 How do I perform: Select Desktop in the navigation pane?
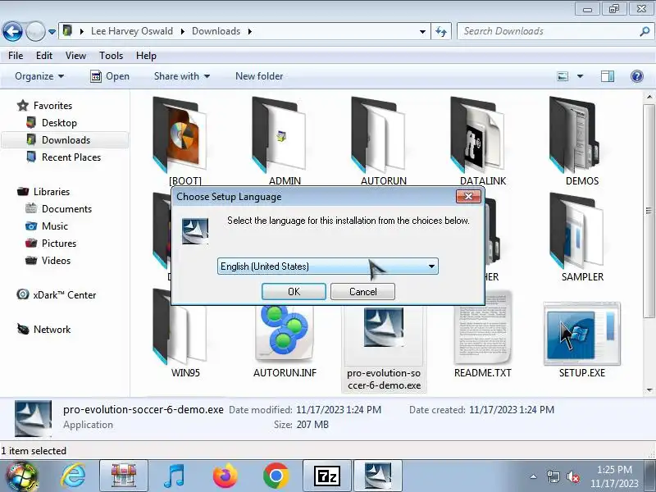[59, 122]
